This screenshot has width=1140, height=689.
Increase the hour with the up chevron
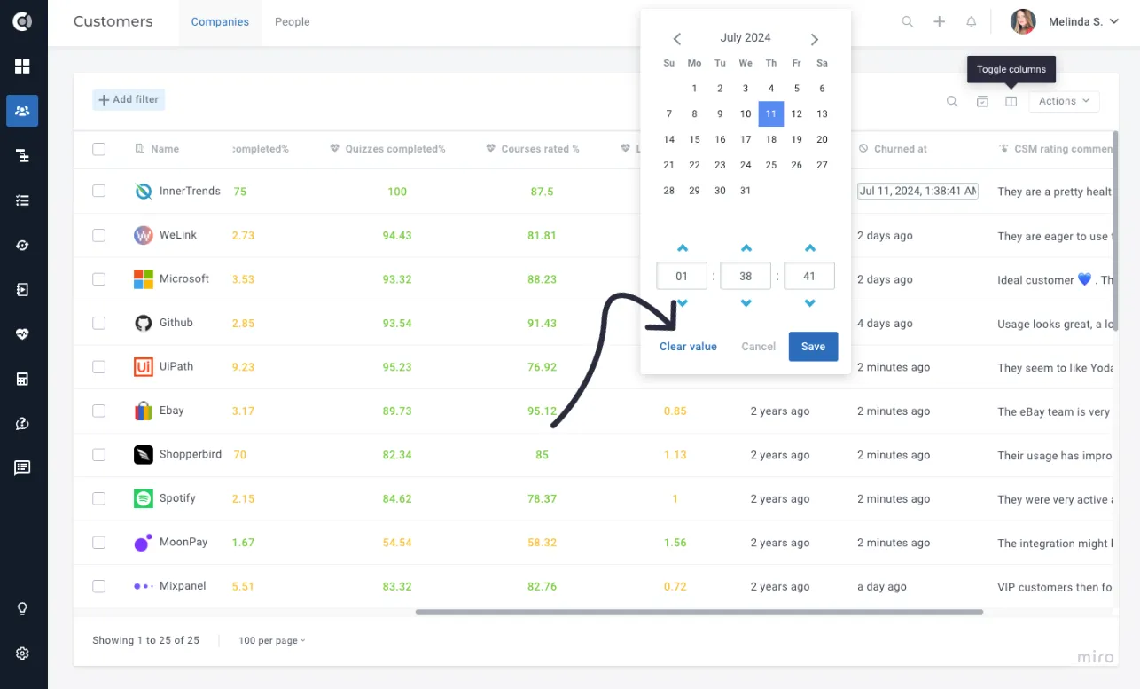tap(682, 248)
